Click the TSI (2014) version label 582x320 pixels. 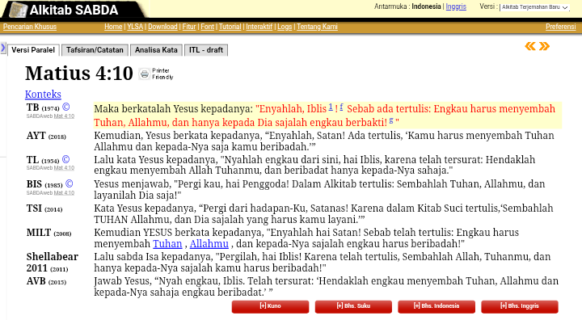point(44,208)
